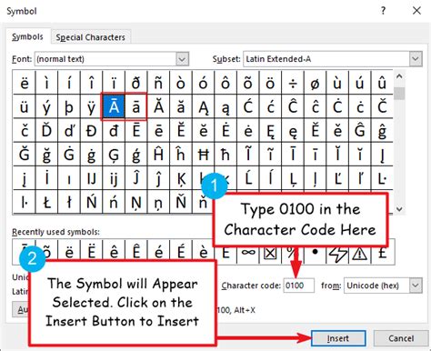
Task: Click the symbol grid scroll down arrow
Action: pyautogui.click(x=399, y=209)
